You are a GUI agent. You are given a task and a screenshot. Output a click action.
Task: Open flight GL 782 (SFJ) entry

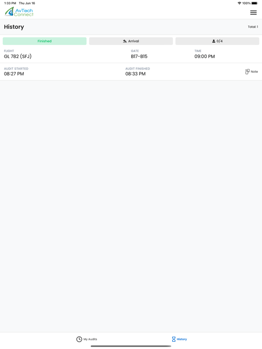(x=18, y=56)
